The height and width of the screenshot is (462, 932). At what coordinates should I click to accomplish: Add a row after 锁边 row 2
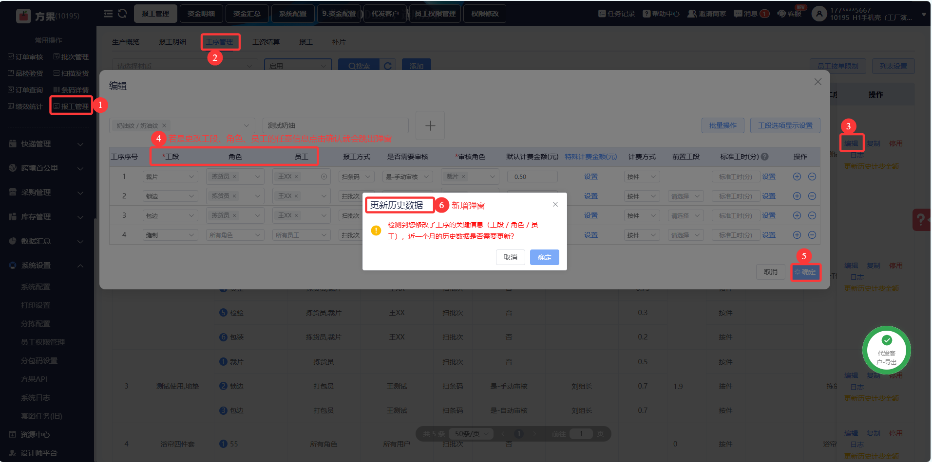[x=797, y=196]
